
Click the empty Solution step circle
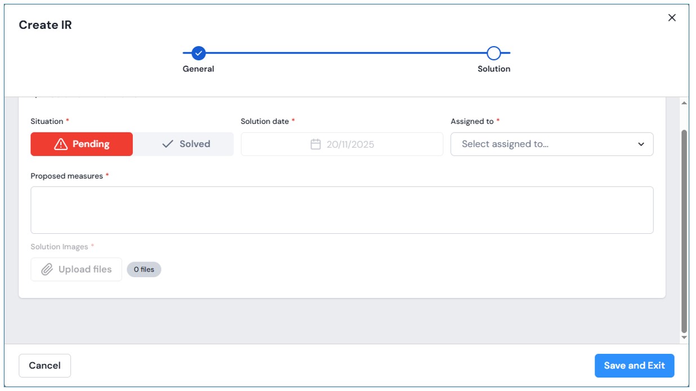point(494,54)
